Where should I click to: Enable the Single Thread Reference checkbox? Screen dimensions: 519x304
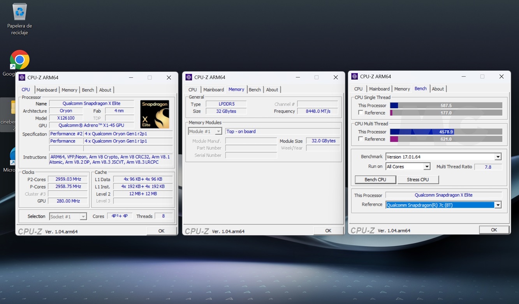tap(361, 113)
